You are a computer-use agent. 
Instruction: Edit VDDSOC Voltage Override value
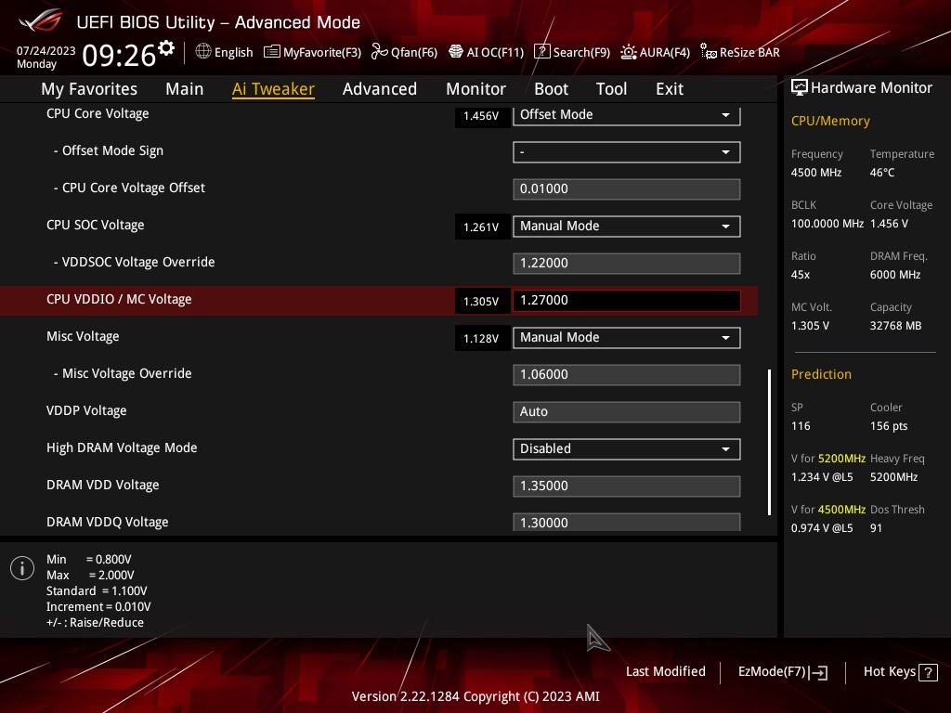(x=627, y=264)
